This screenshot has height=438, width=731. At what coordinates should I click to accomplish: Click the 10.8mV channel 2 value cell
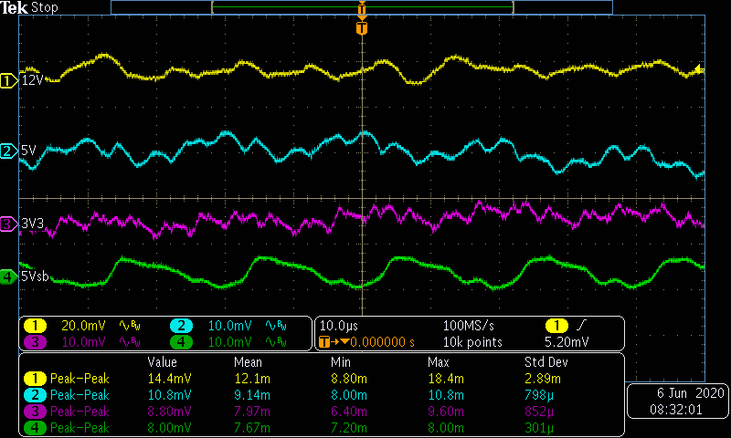169,395
